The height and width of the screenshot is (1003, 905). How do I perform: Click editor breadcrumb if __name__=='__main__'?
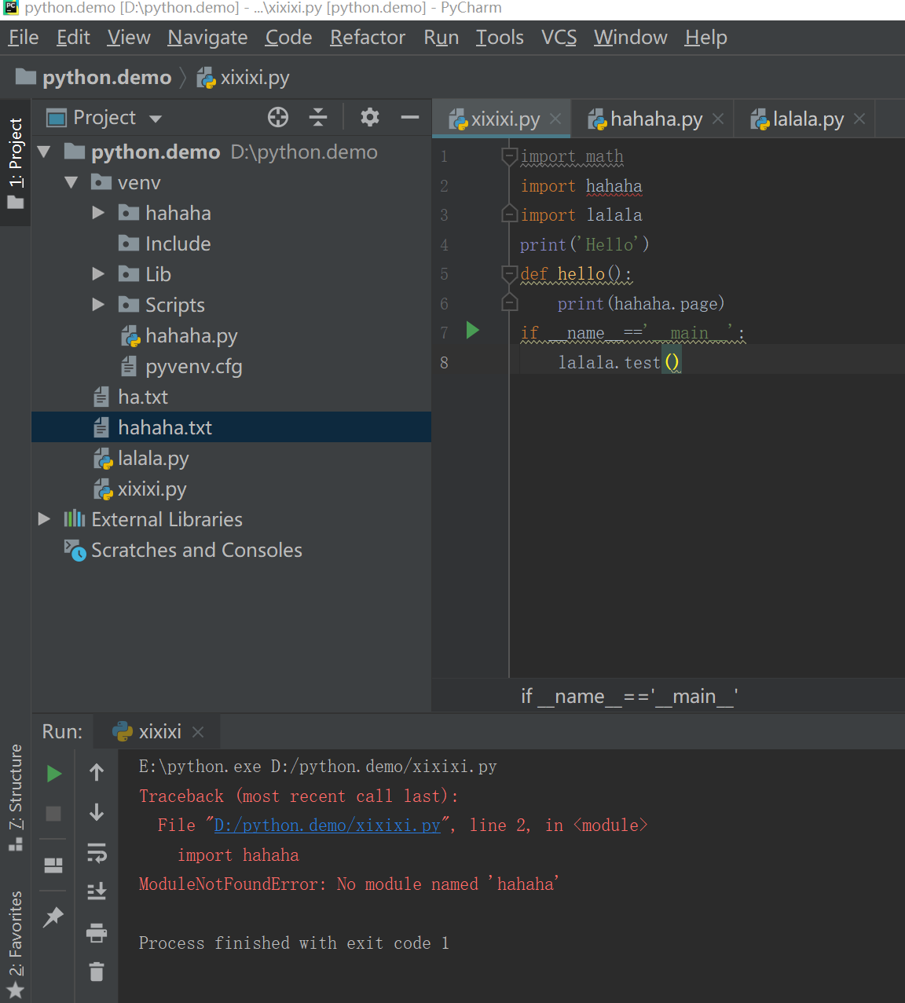point(629,697)
